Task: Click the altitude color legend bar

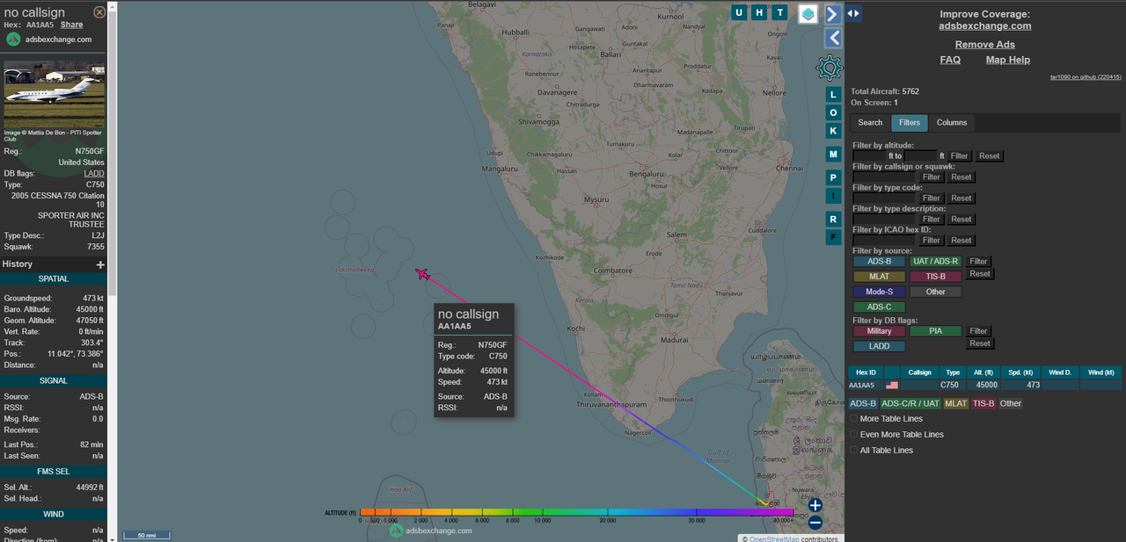Action: point(577,512)
